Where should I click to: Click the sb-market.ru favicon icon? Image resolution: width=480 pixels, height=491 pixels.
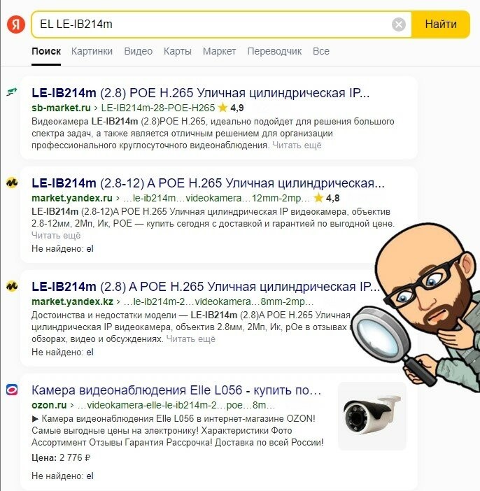[x=12, y=92]
